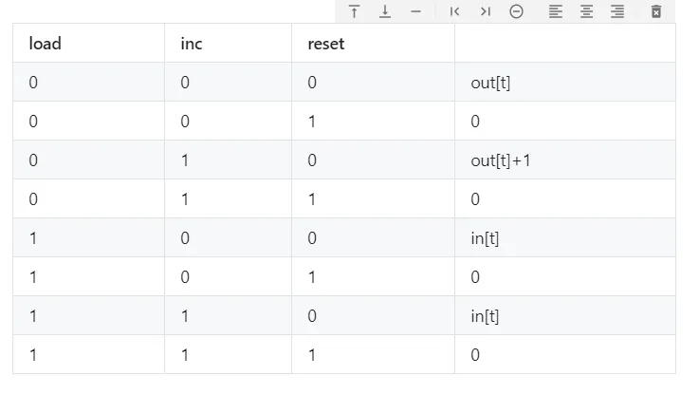This screenshot has width=699, height=395.
Task: Select the 'load' header cell
Action: pyautogui.click(x=88, y=44)
